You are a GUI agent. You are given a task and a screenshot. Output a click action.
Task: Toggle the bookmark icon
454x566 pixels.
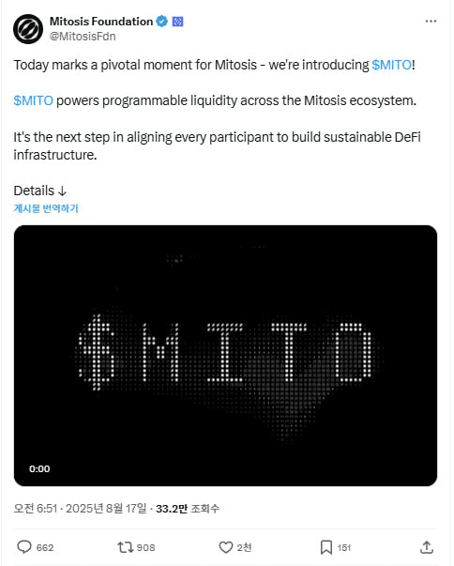[x=326, y=547]
